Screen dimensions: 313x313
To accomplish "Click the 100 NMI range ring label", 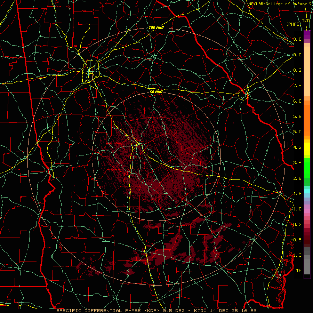I will click(156, 27).
